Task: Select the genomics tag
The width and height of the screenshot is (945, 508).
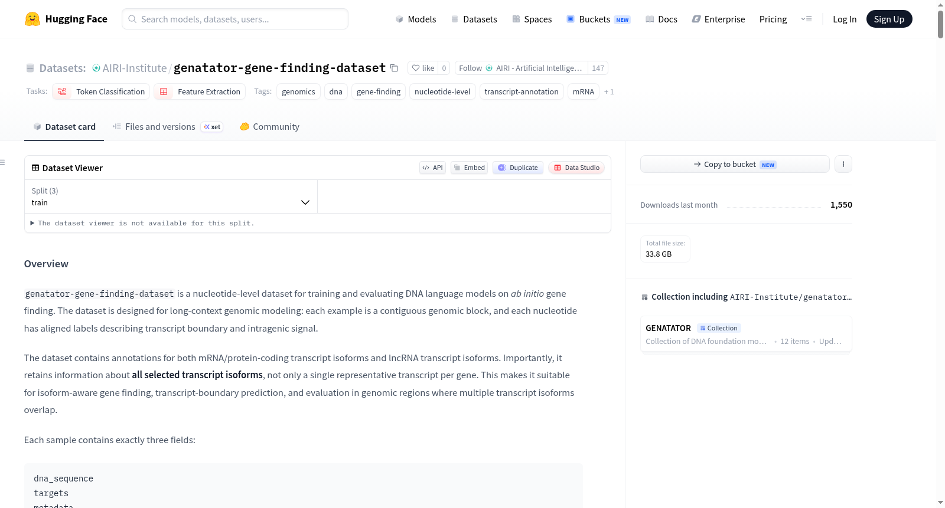Action: coord(298,91)
